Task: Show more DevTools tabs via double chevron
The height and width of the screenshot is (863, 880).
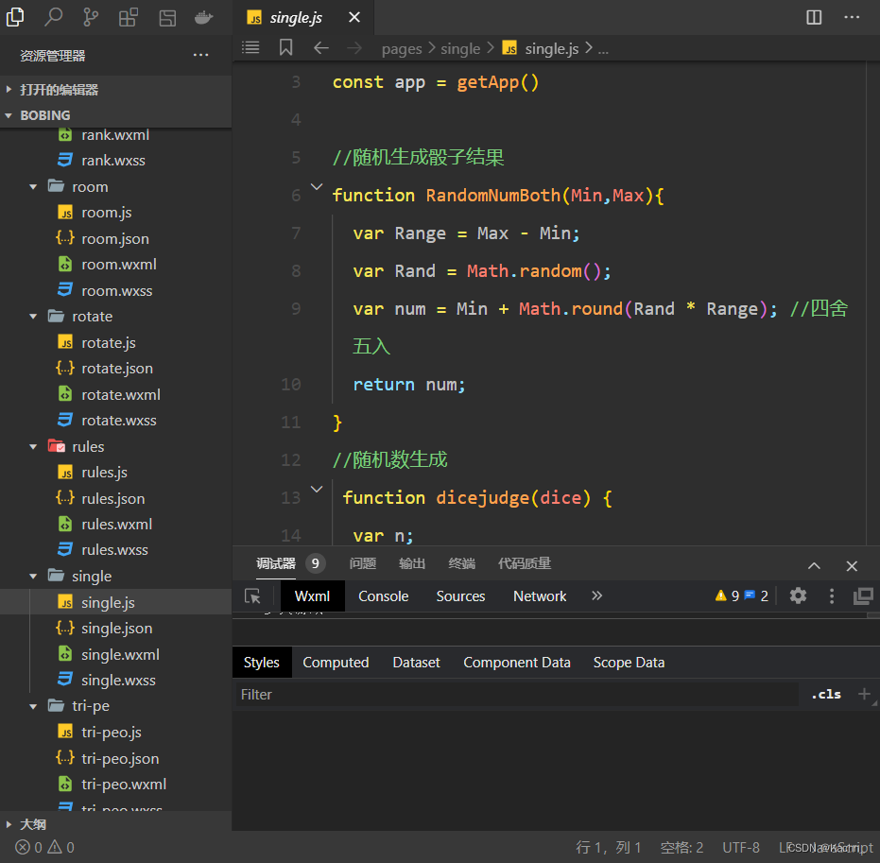Action: (x=596, y=595)
